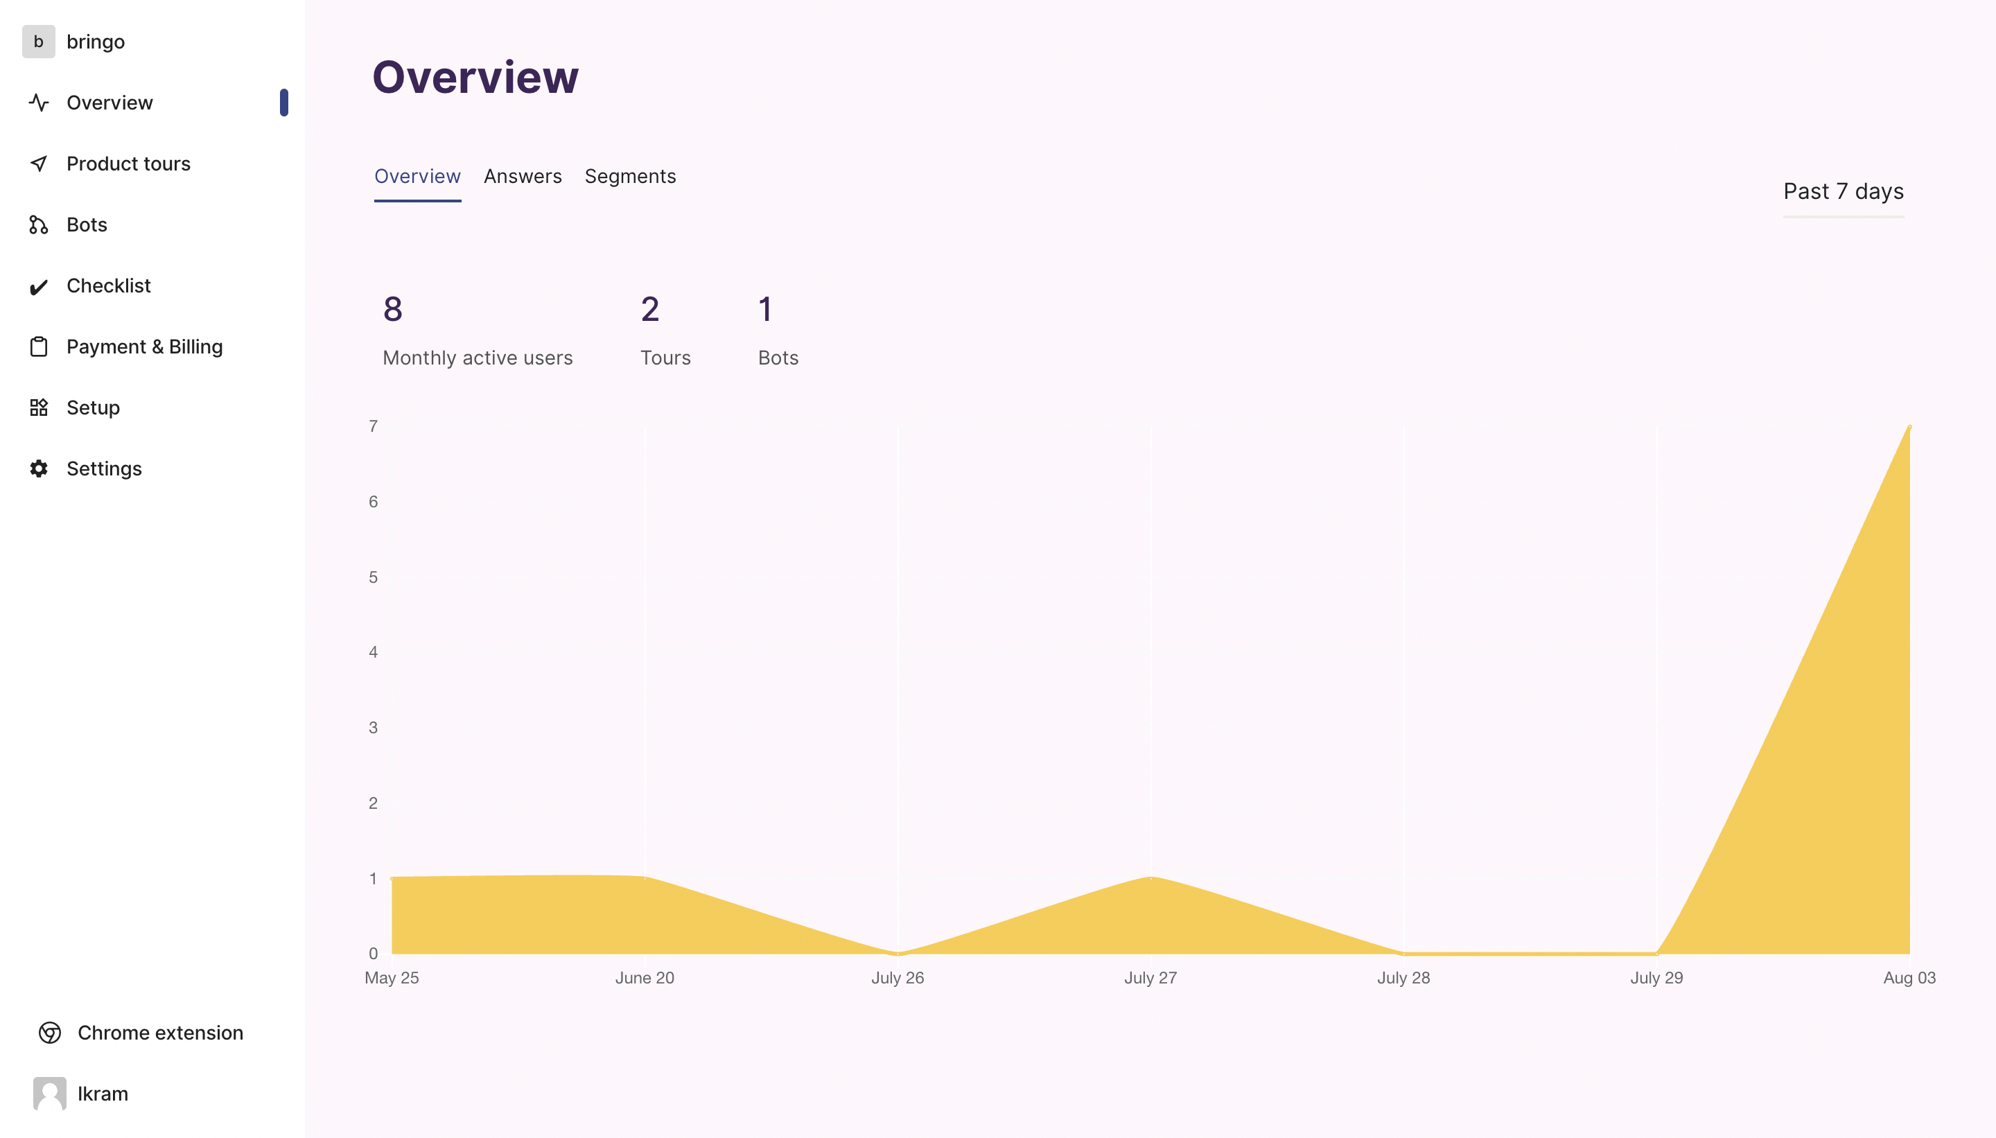The width and height of the screenshot is (1996, 1138).
Task: Open the Product tours menu label
Action: pos(128,164)
